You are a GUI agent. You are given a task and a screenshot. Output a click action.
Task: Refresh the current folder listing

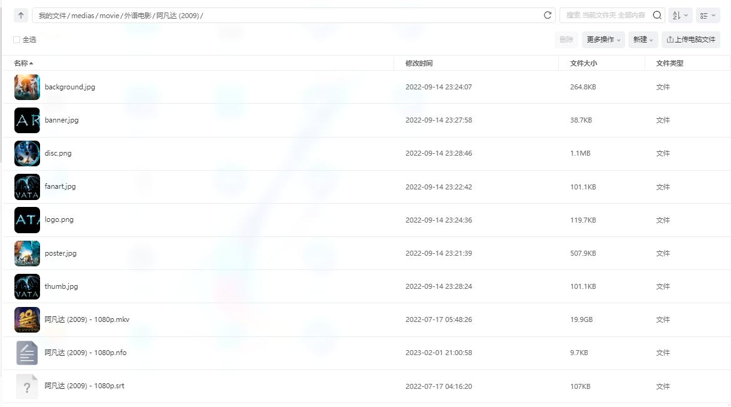pos(548,16)
